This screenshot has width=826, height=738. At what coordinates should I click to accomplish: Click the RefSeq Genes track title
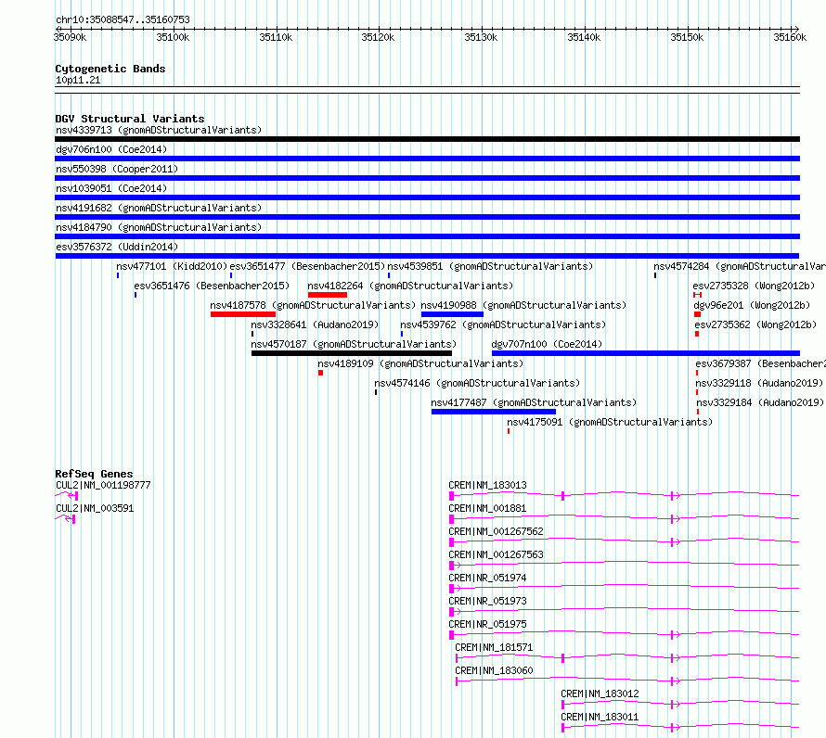point(94,474)
